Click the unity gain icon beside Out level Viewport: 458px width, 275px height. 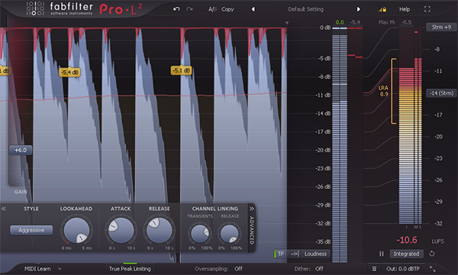[x=374, y=269]
